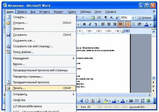
Task: Expand the Отправить submenu
Action: click(41, 94)
